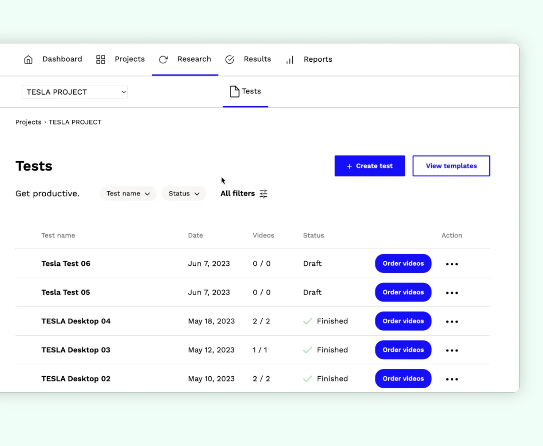Open the actions menu for Tesla Test 06
The width and height of the screenshot is (543, 446).
[451, 264]
